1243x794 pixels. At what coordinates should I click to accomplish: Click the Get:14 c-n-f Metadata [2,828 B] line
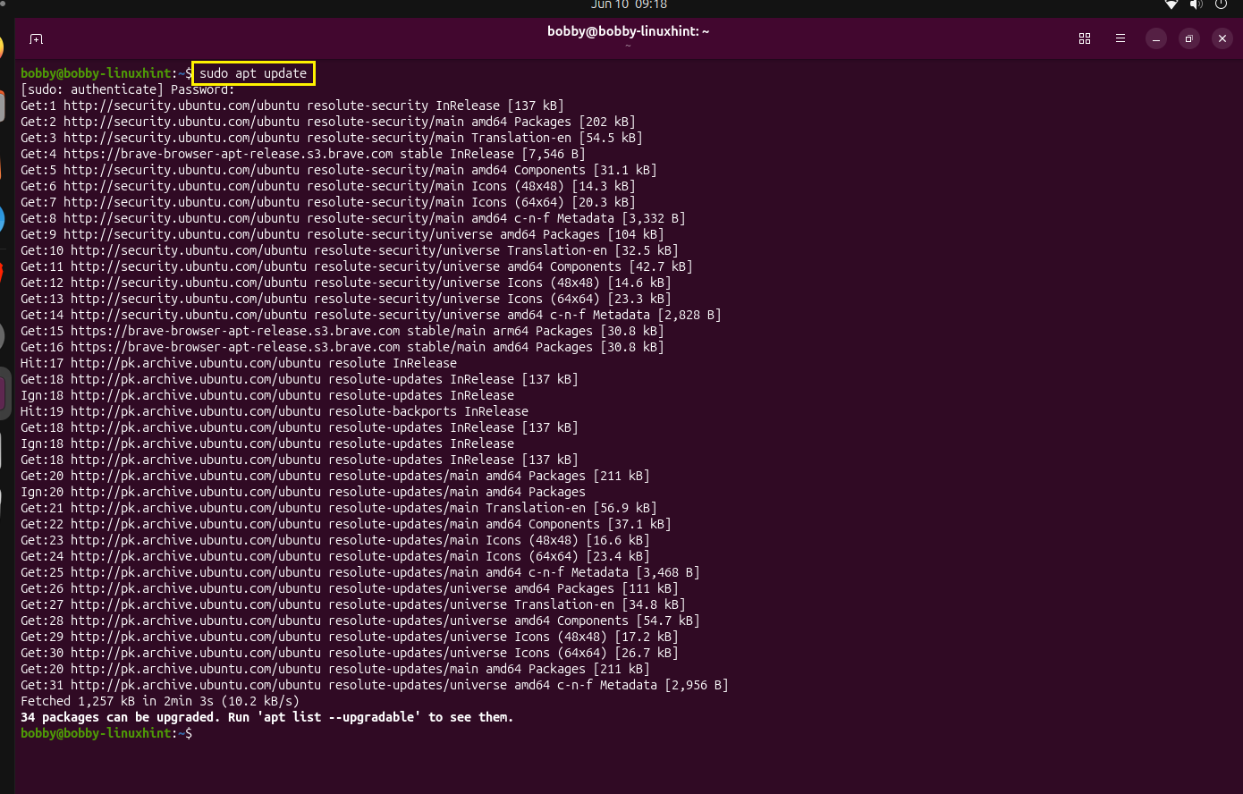[x=371, y=315]
